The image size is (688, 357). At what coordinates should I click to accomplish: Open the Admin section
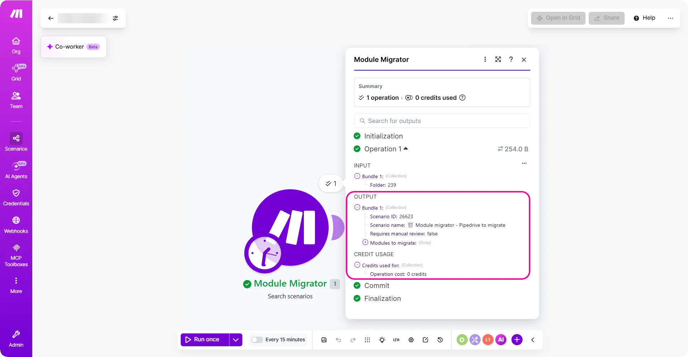tap(16, 339)
